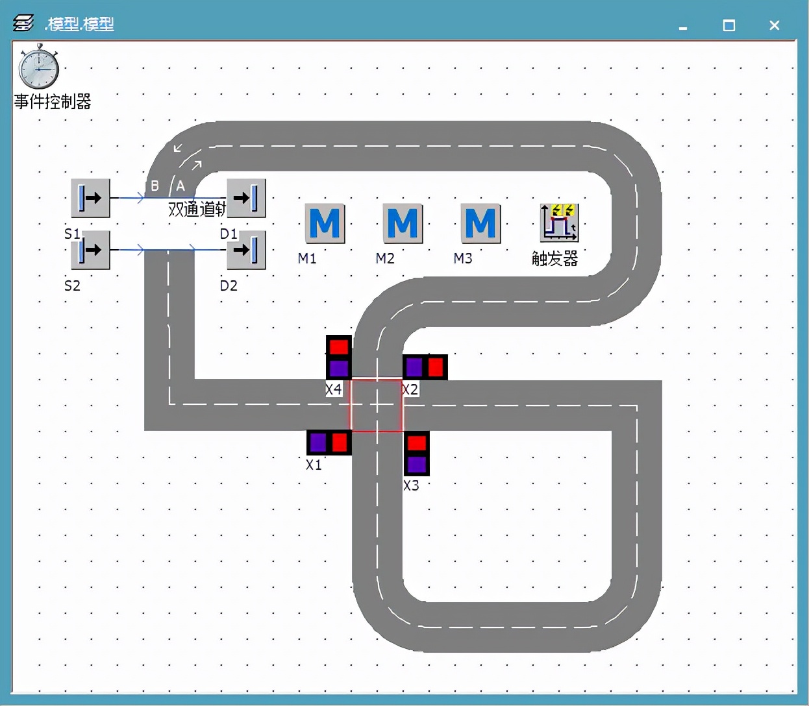
Task: Select the S2 source object
Action: pos(90,250)
